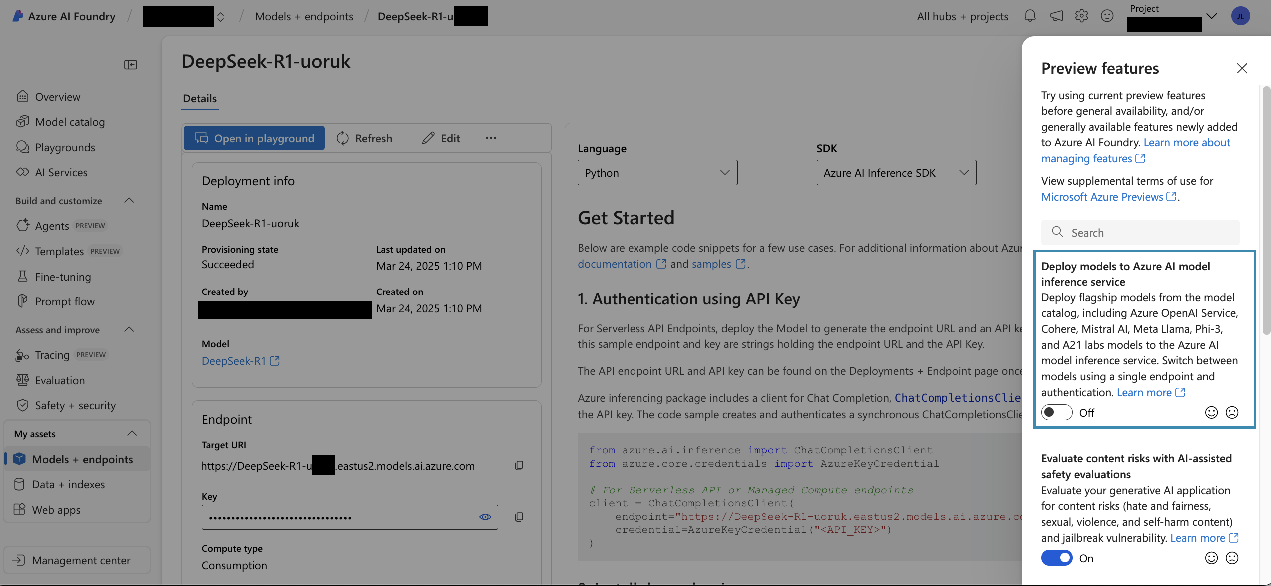Enable Deploy models to inference service toggle
This screenshot has height=586, width=1271.
[x=1056, y=412]
